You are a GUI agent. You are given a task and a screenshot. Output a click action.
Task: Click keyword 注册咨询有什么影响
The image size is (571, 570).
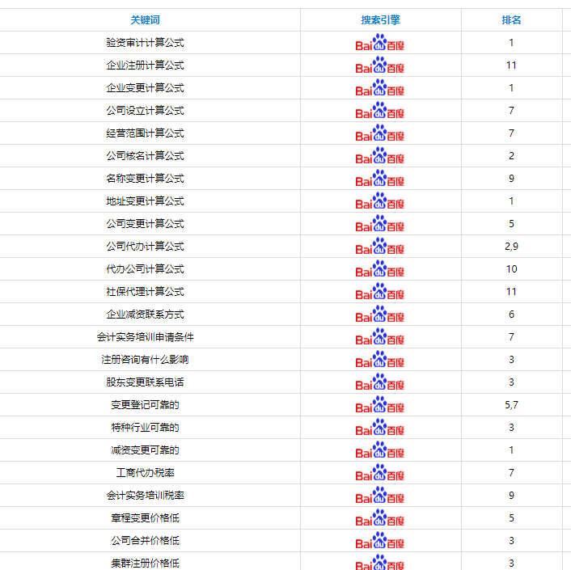click(145, 359)
